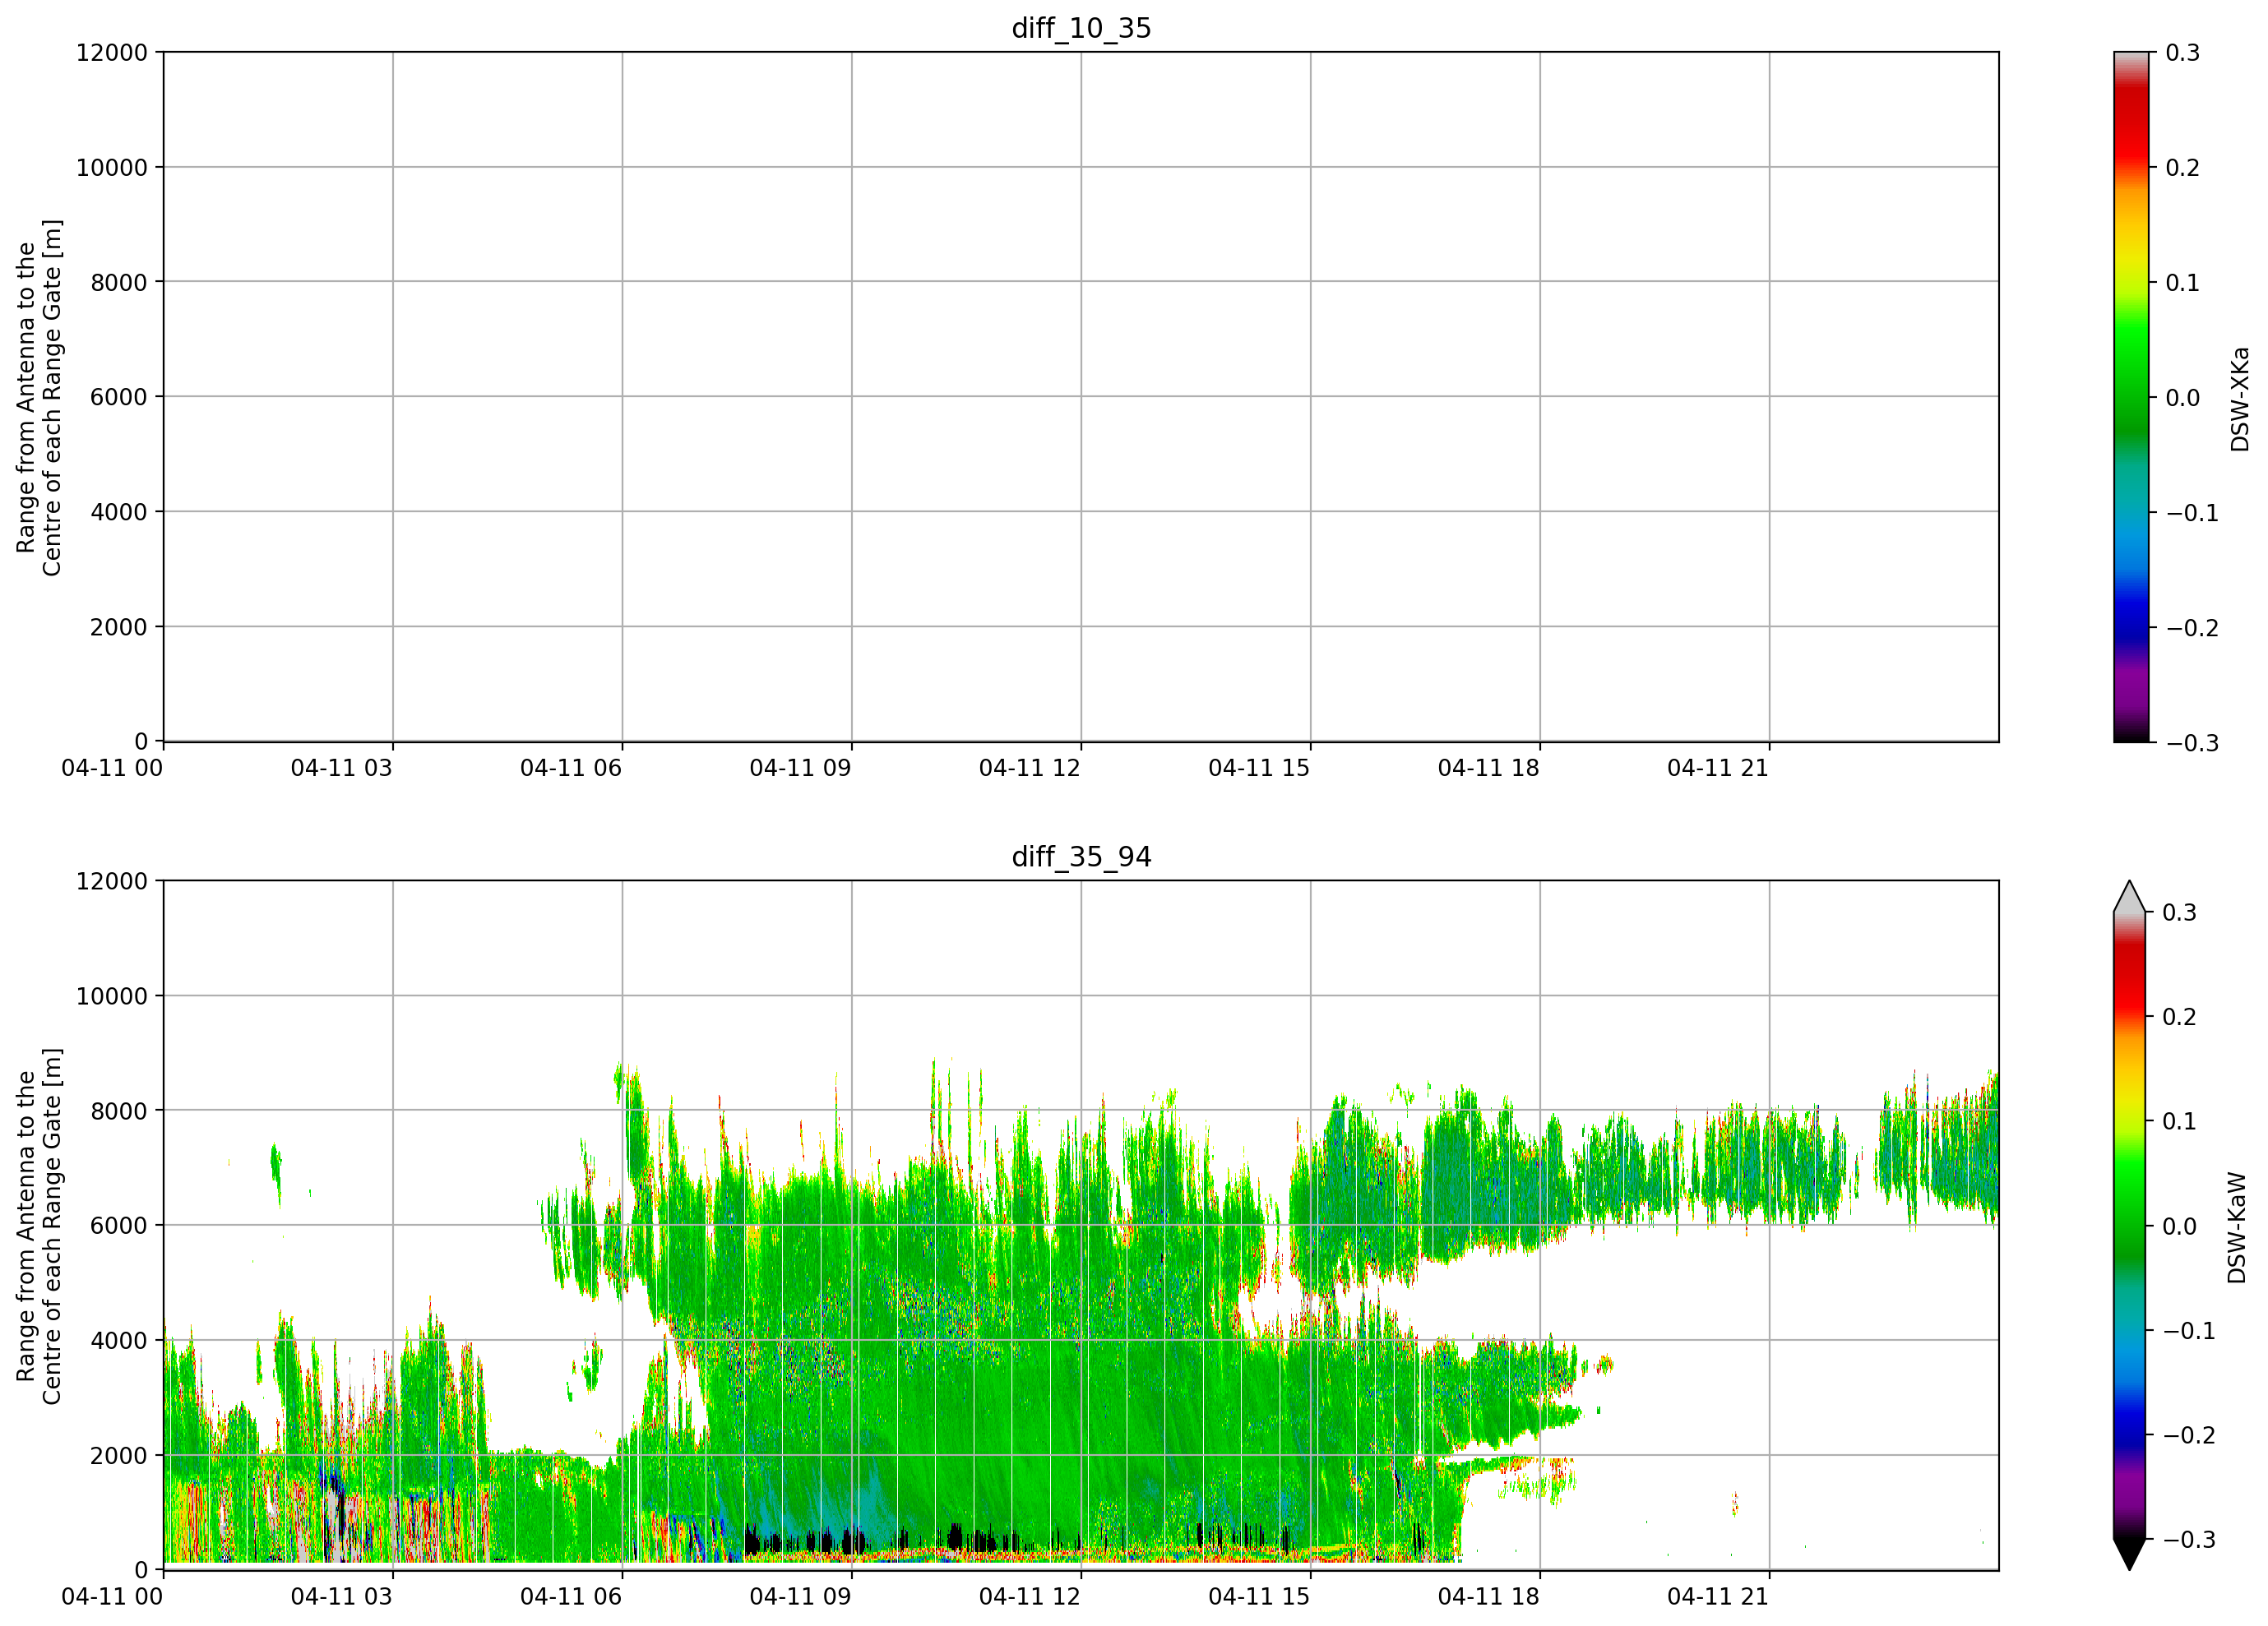Click the 04-11 21 time tick under diff_35_94
2268x1626 pixels.
(1718, 1597)
